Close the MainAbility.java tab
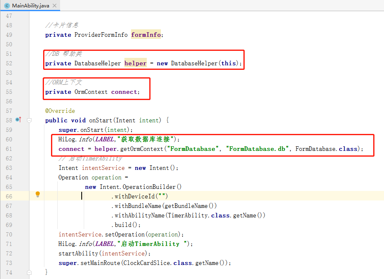This screenshot has height=279, width=384. [x=55, y=5]
